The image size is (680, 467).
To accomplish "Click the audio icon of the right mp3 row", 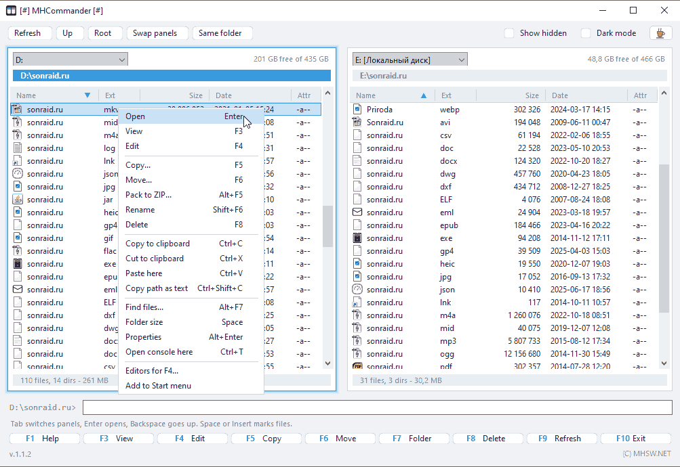I will (357, 341).
